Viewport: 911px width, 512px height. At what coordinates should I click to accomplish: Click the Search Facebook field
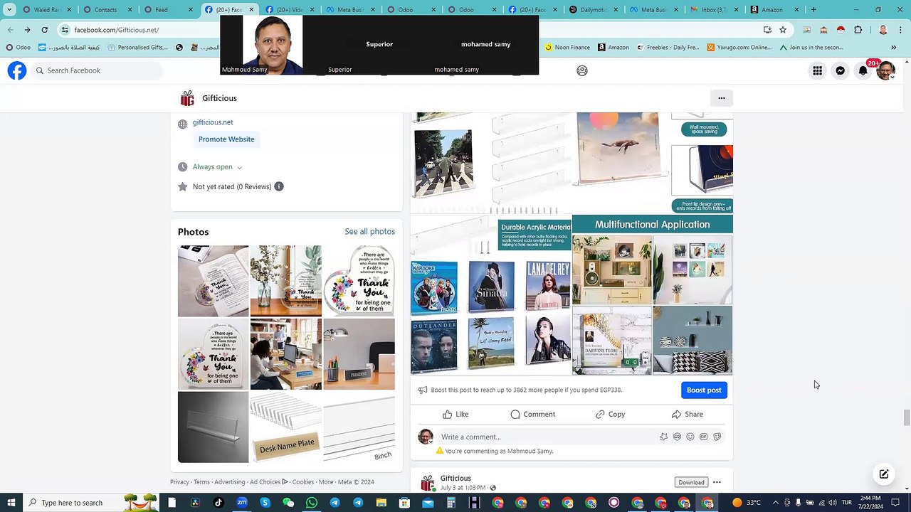96,70
